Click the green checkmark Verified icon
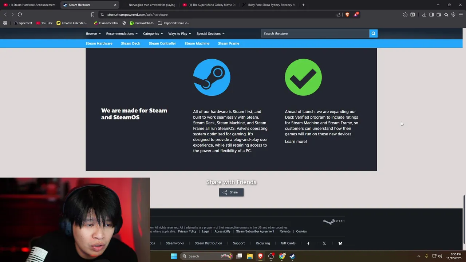Image resolution: width=466 pixels, height=262 pixels. (x=303, y=77)
